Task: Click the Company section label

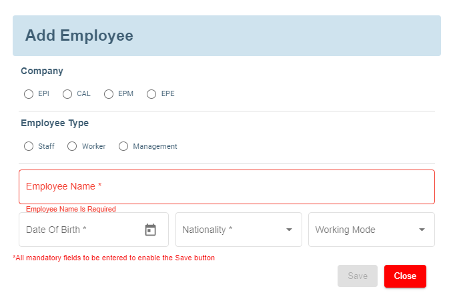Action: point(42,71)
